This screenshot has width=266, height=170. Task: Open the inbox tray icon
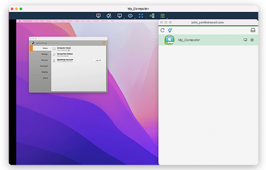[x=253, y=30]
